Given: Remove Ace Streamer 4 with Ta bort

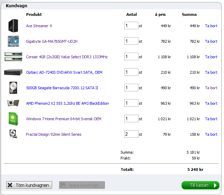Looking at the screenshot, I should click(x=211, y=26).
